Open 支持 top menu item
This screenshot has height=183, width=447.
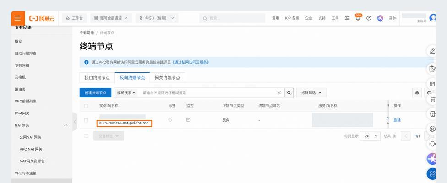[322, 18]
